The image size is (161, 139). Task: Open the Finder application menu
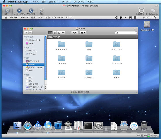click(x=14, y=18)
